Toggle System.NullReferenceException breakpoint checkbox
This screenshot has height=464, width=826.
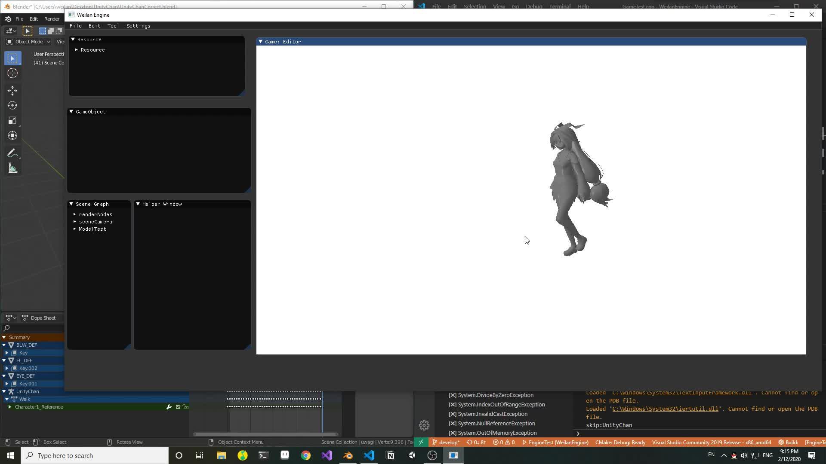click(x=453, y=424)
